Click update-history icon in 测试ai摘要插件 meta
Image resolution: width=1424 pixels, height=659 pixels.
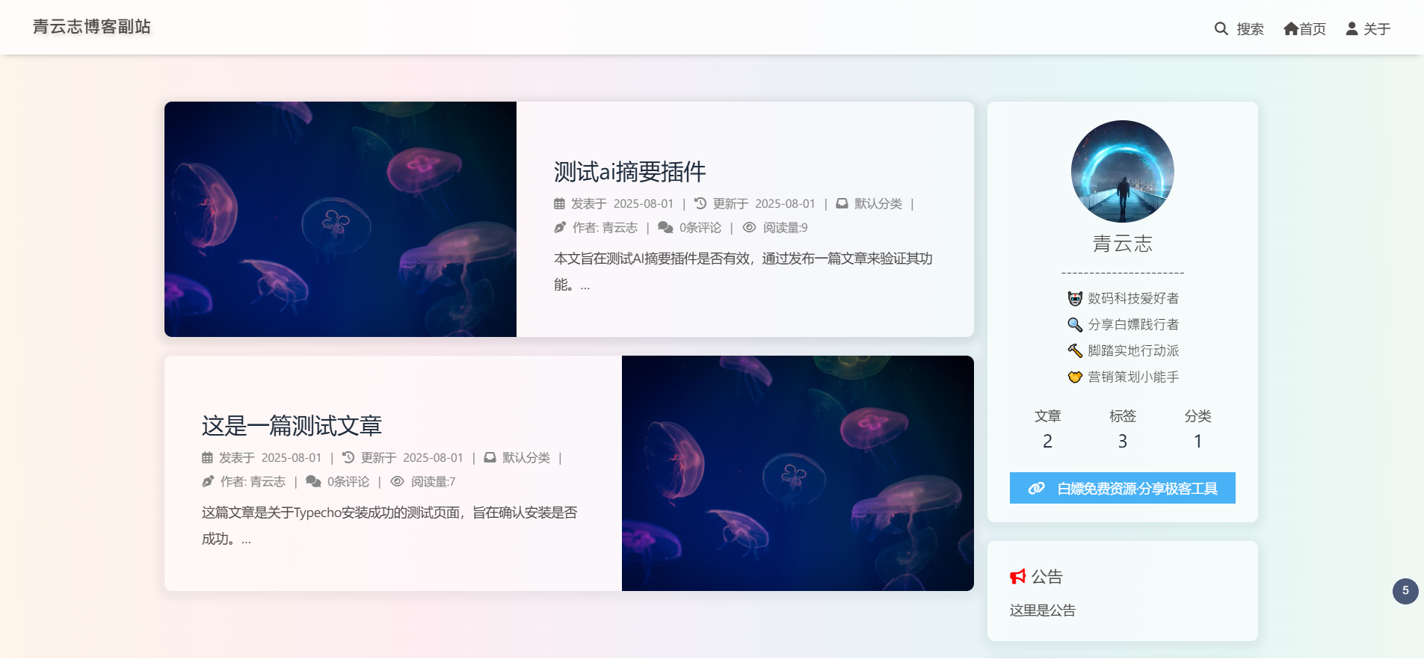(x=700, y=203)
